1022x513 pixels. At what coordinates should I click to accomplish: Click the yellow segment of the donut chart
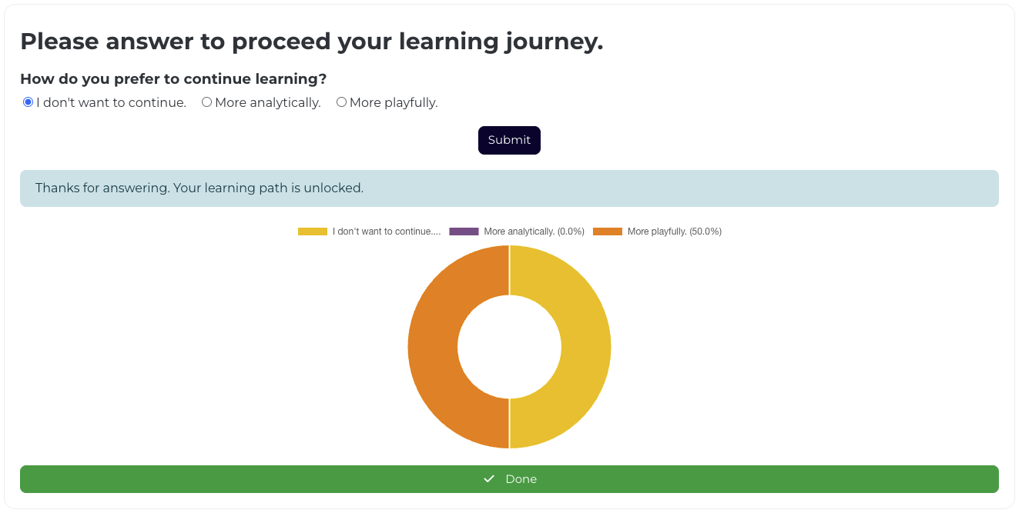pos(585,347)
